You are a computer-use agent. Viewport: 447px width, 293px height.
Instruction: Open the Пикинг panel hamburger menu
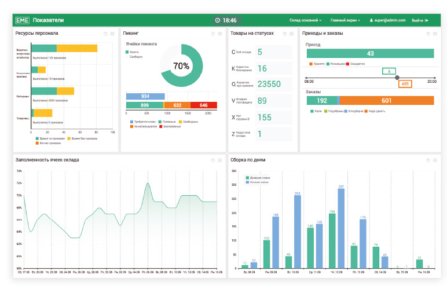click(x=220, y=34)
